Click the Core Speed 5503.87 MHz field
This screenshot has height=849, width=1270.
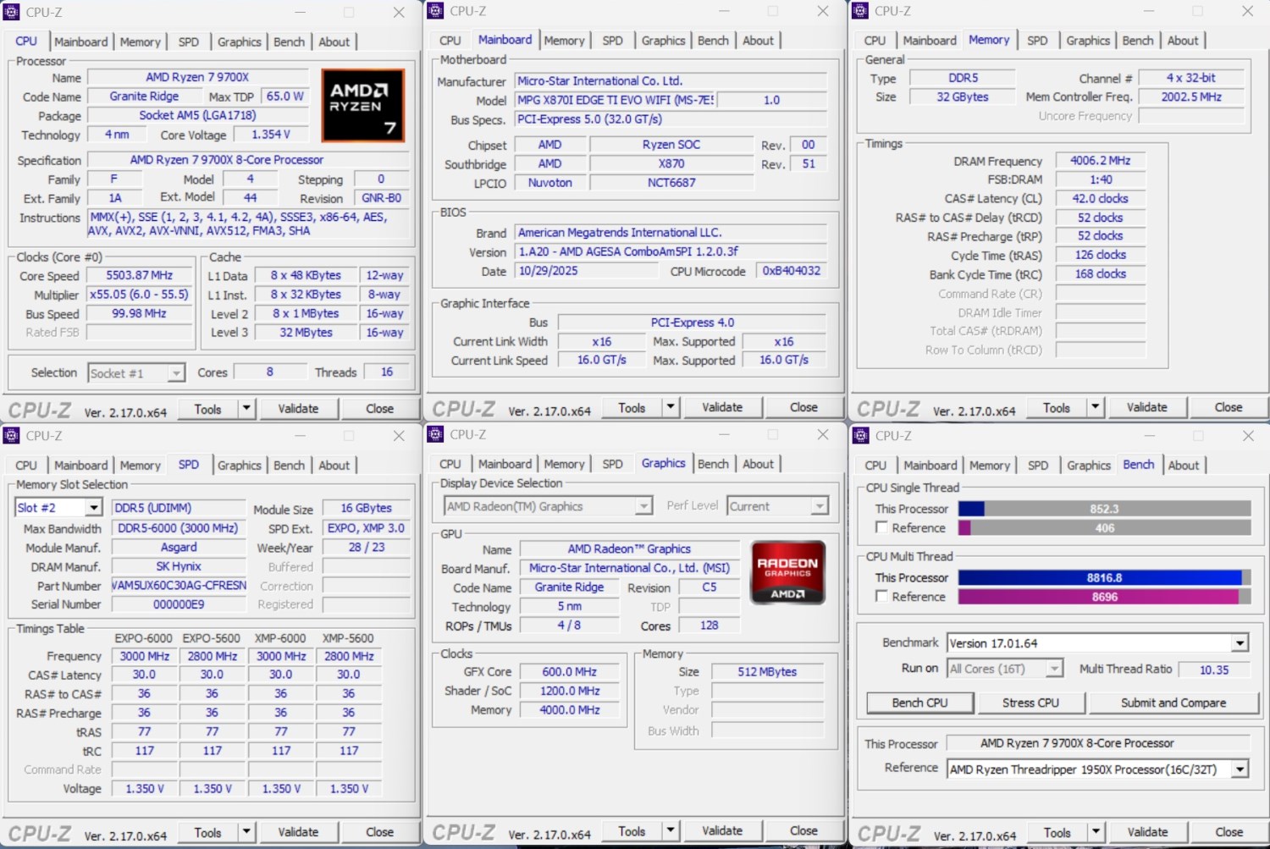139,276
